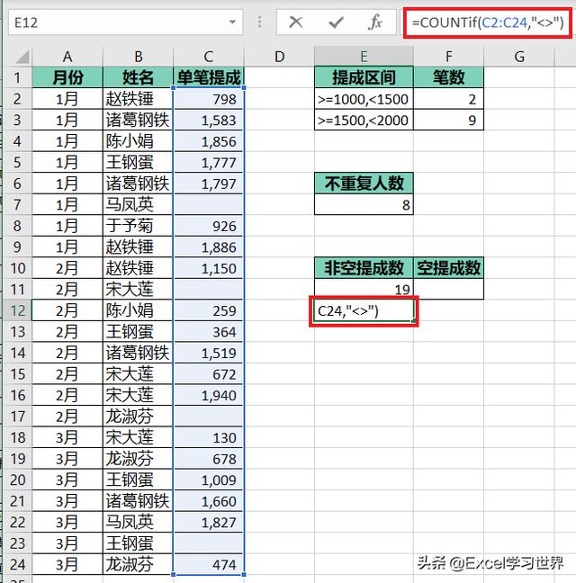
Task: Click the 提成区间 header cell
Action: [x=364, y=77]
